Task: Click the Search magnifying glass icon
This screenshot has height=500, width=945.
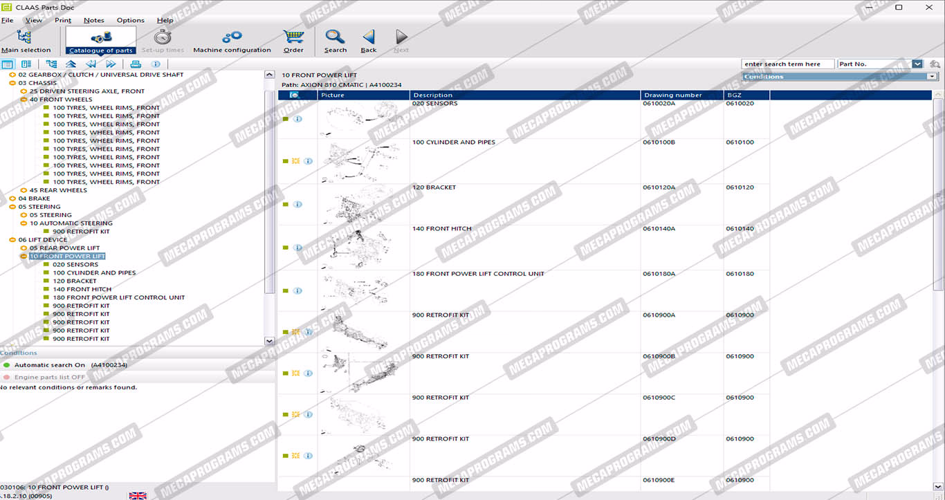Action: 335,37
